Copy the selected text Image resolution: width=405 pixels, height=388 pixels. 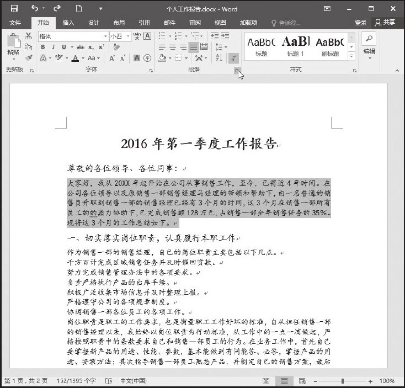click(28, 47)
